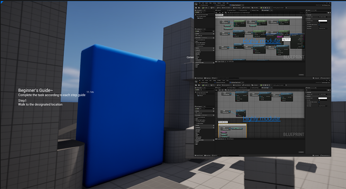Open the top Details dropdown in upper editor

pyautogui.click(x=323, y=17)
